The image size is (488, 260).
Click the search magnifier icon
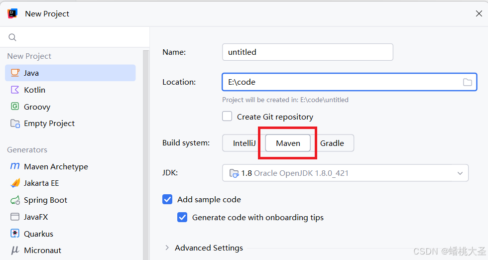12,37
